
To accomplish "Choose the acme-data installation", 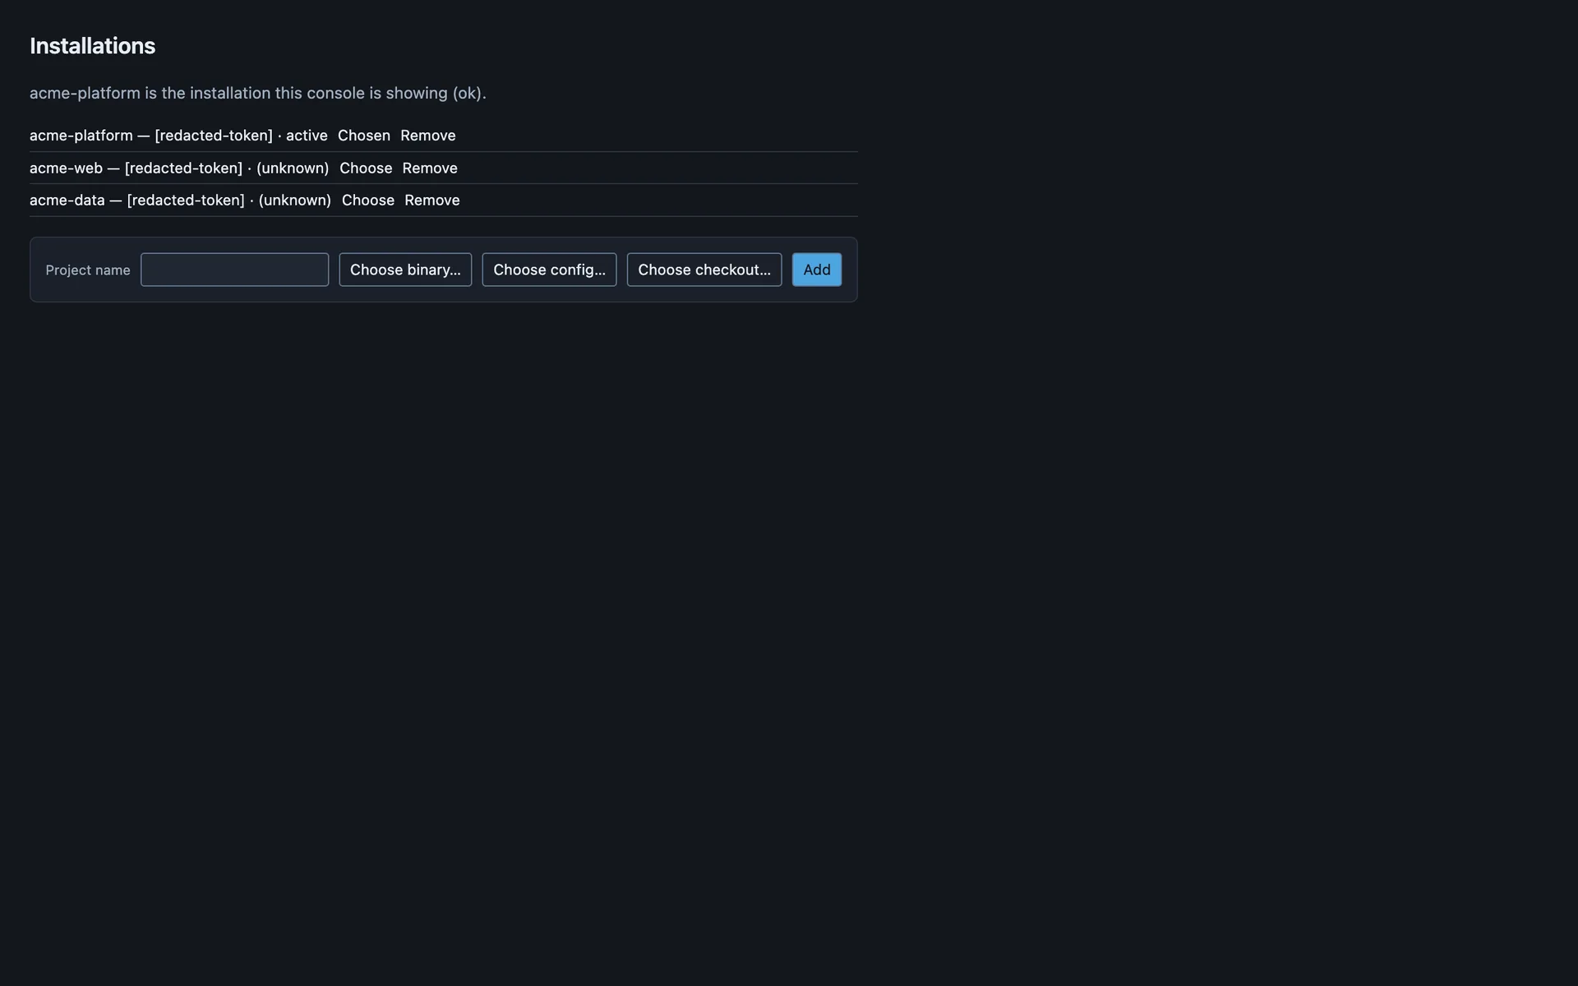I will click(367, 200).
